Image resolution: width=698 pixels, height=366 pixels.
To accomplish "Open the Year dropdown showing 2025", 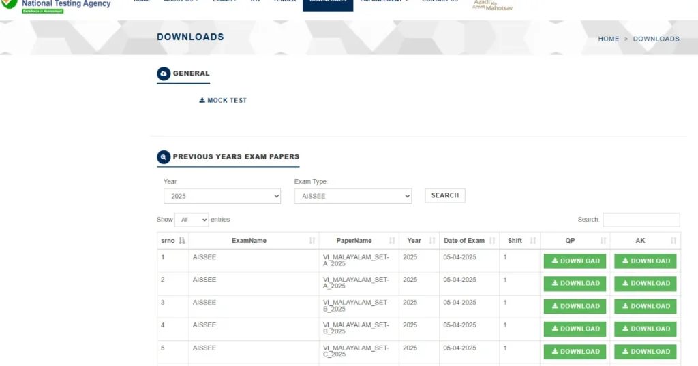I will click(x=222, y=196).
